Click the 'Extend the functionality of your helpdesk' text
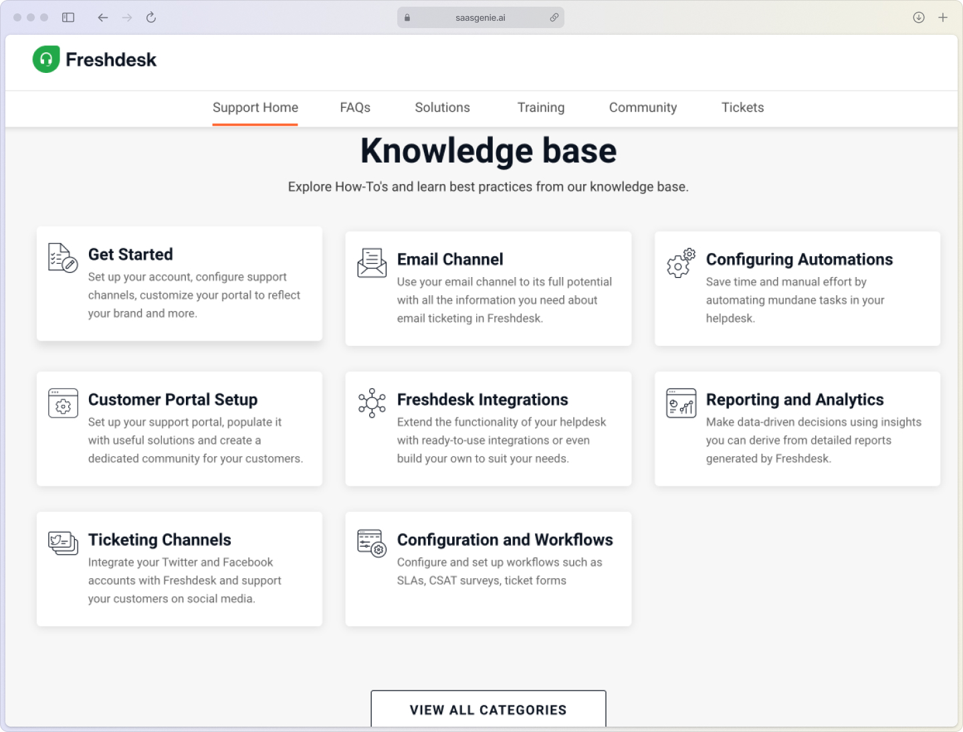 tap(502, 440)
